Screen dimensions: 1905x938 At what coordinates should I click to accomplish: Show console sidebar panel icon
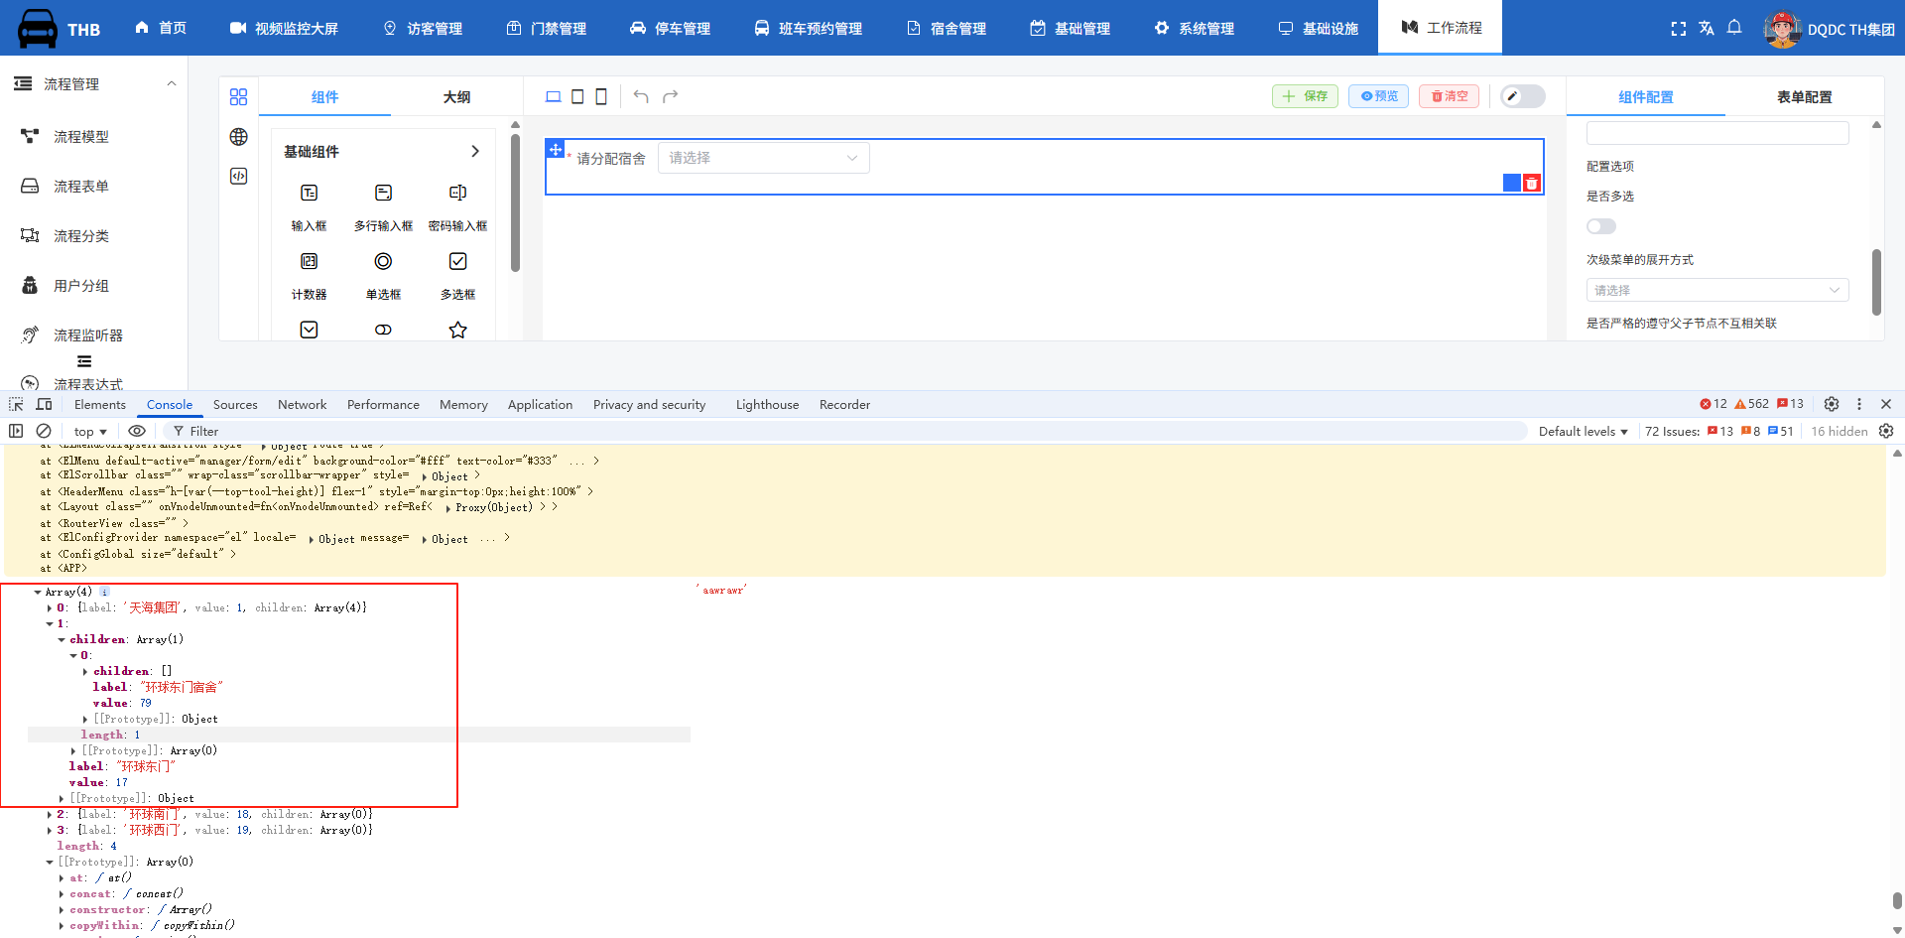(16, 431)
